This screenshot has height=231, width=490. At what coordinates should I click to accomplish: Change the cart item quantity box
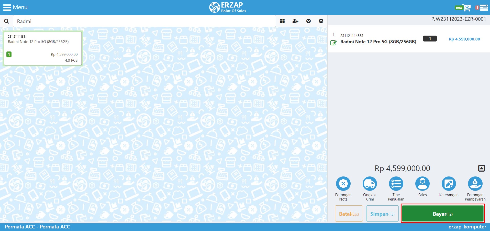(x=430, y=38)
